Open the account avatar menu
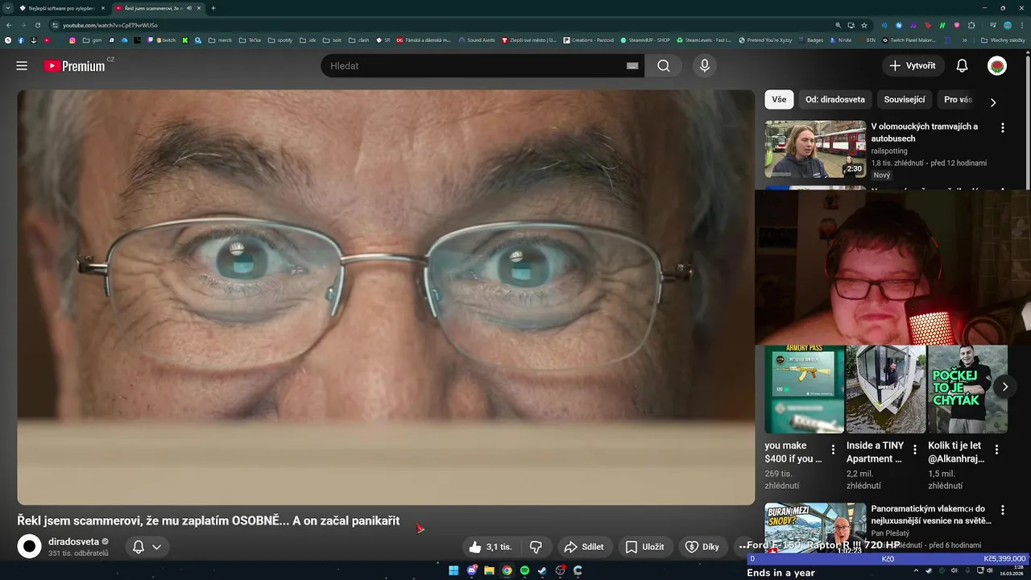Viewport: 1031px width, 580px height. click(997, 66)
